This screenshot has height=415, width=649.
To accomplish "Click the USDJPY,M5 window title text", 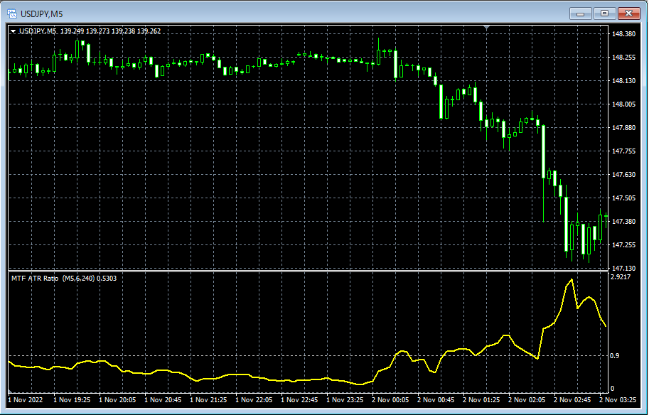I will [42, 14].
